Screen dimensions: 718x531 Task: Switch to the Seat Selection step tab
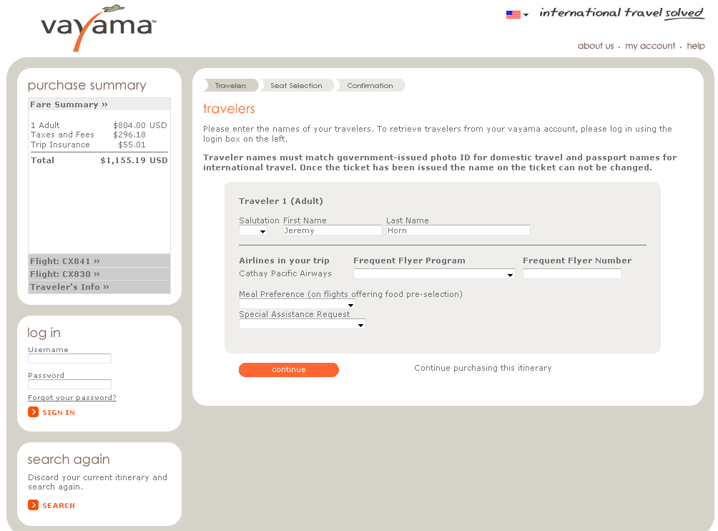296,86
